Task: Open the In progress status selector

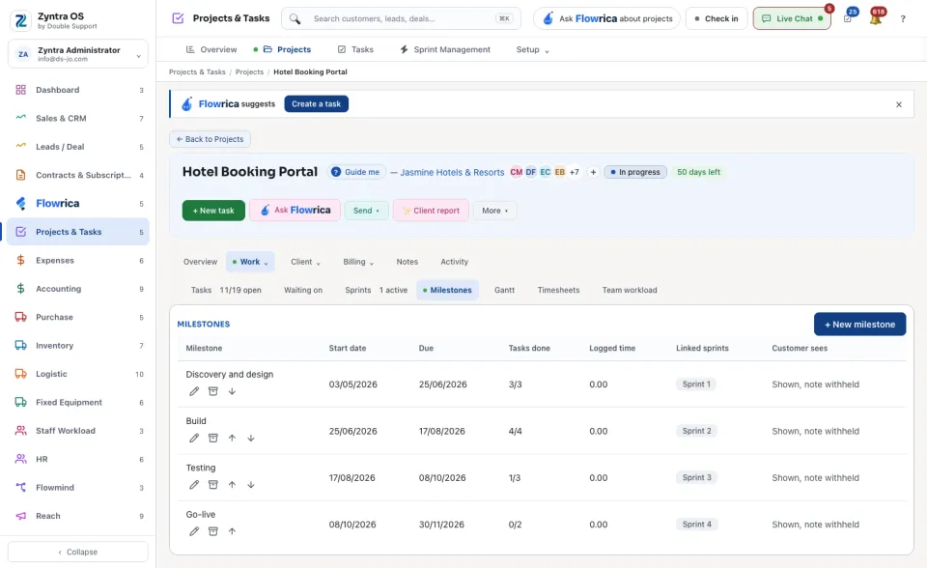Action: pos(635,172)
